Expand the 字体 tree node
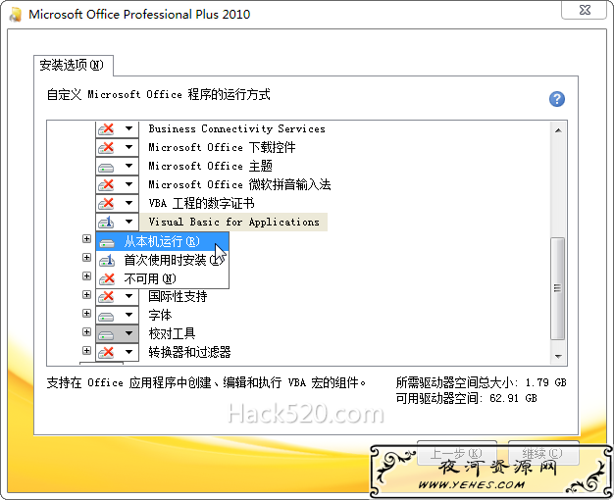This screenshot has width=614, height=500. pos(87,313)
